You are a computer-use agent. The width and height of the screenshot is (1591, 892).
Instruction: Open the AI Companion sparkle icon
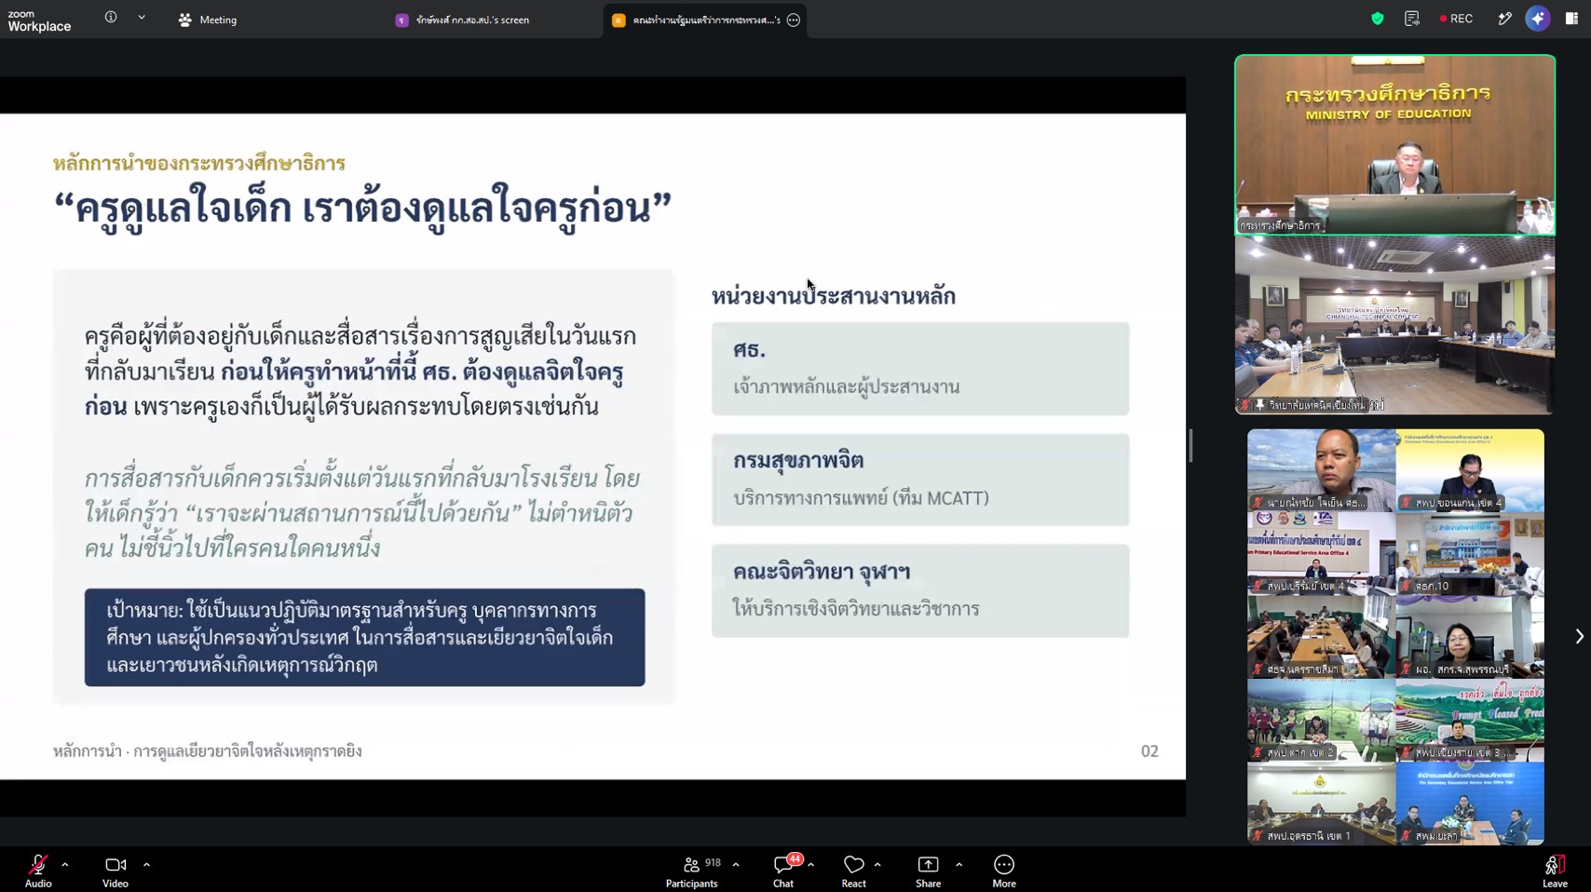[1538, 19]
